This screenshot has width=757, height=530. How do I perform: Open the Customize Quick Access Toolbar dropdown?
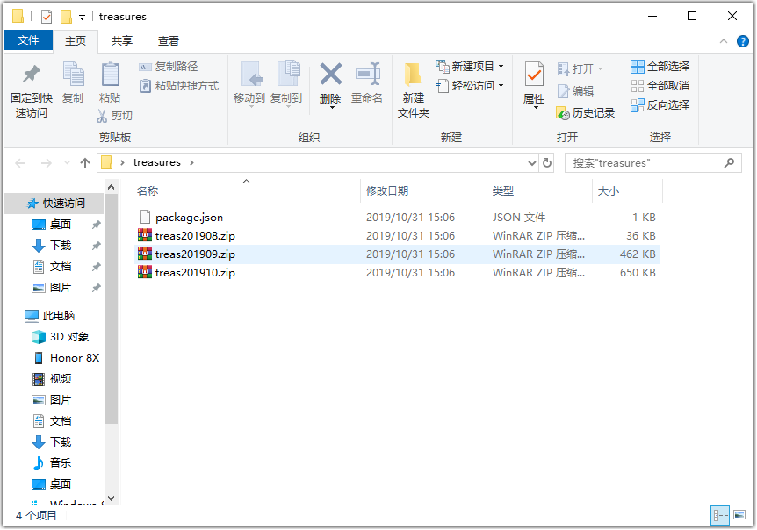(82, 18)
